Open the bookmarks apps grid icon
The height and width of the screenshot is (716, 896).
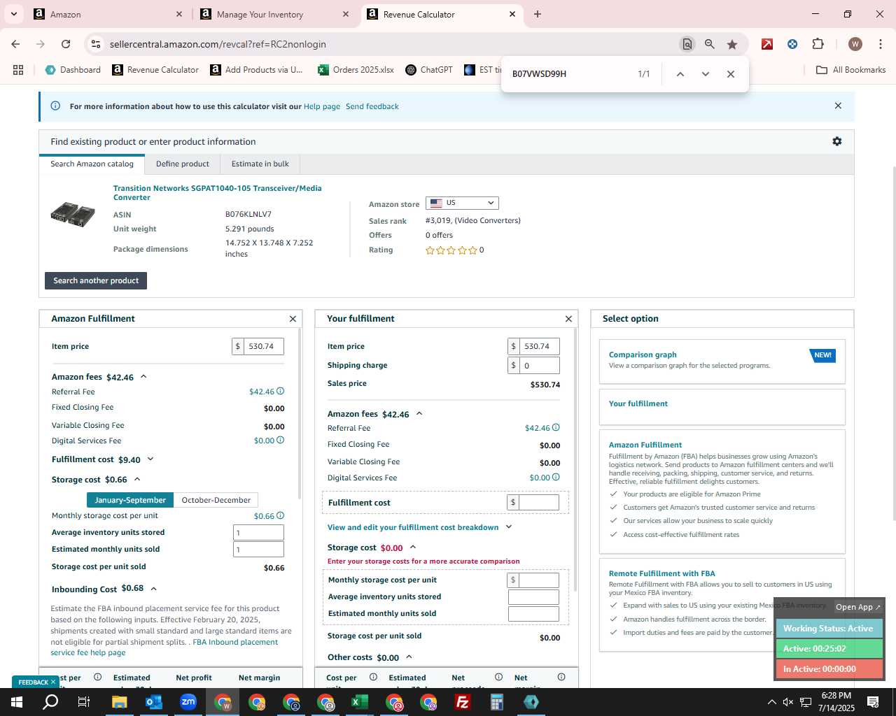18,70
